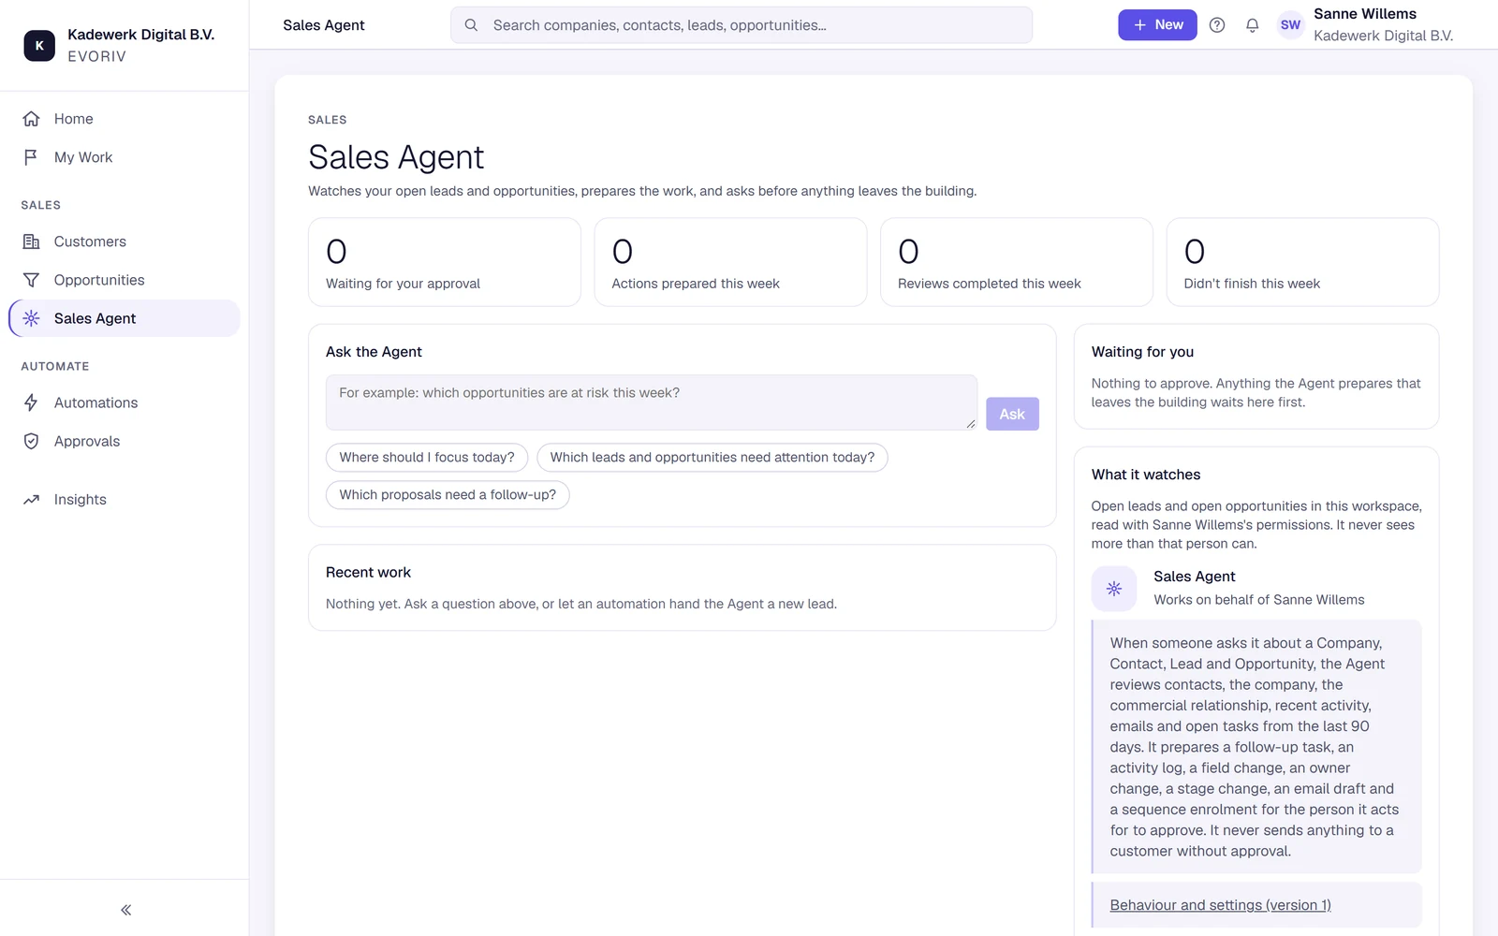Click the 'Actions prepared this week' stat card
1498x936 pixels.
(730, 262)
